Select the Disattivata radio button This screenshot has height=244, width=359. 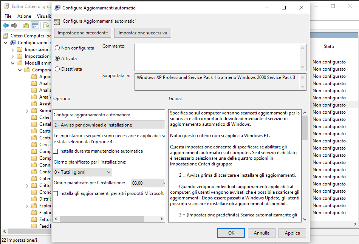pos(57,69)
